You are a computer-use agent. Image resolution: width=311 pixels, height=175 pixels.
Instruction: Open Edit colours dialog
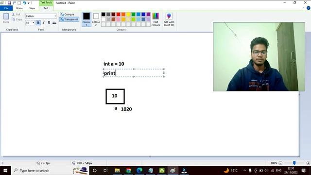(x=155, y=19)
